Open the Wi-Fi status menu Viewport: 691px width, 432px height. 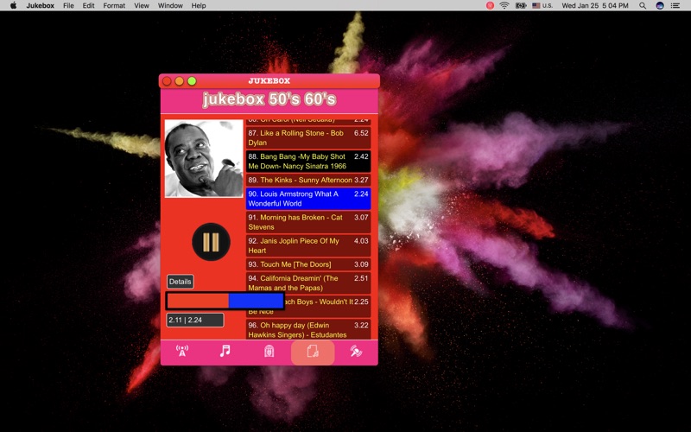click(504, 5)
